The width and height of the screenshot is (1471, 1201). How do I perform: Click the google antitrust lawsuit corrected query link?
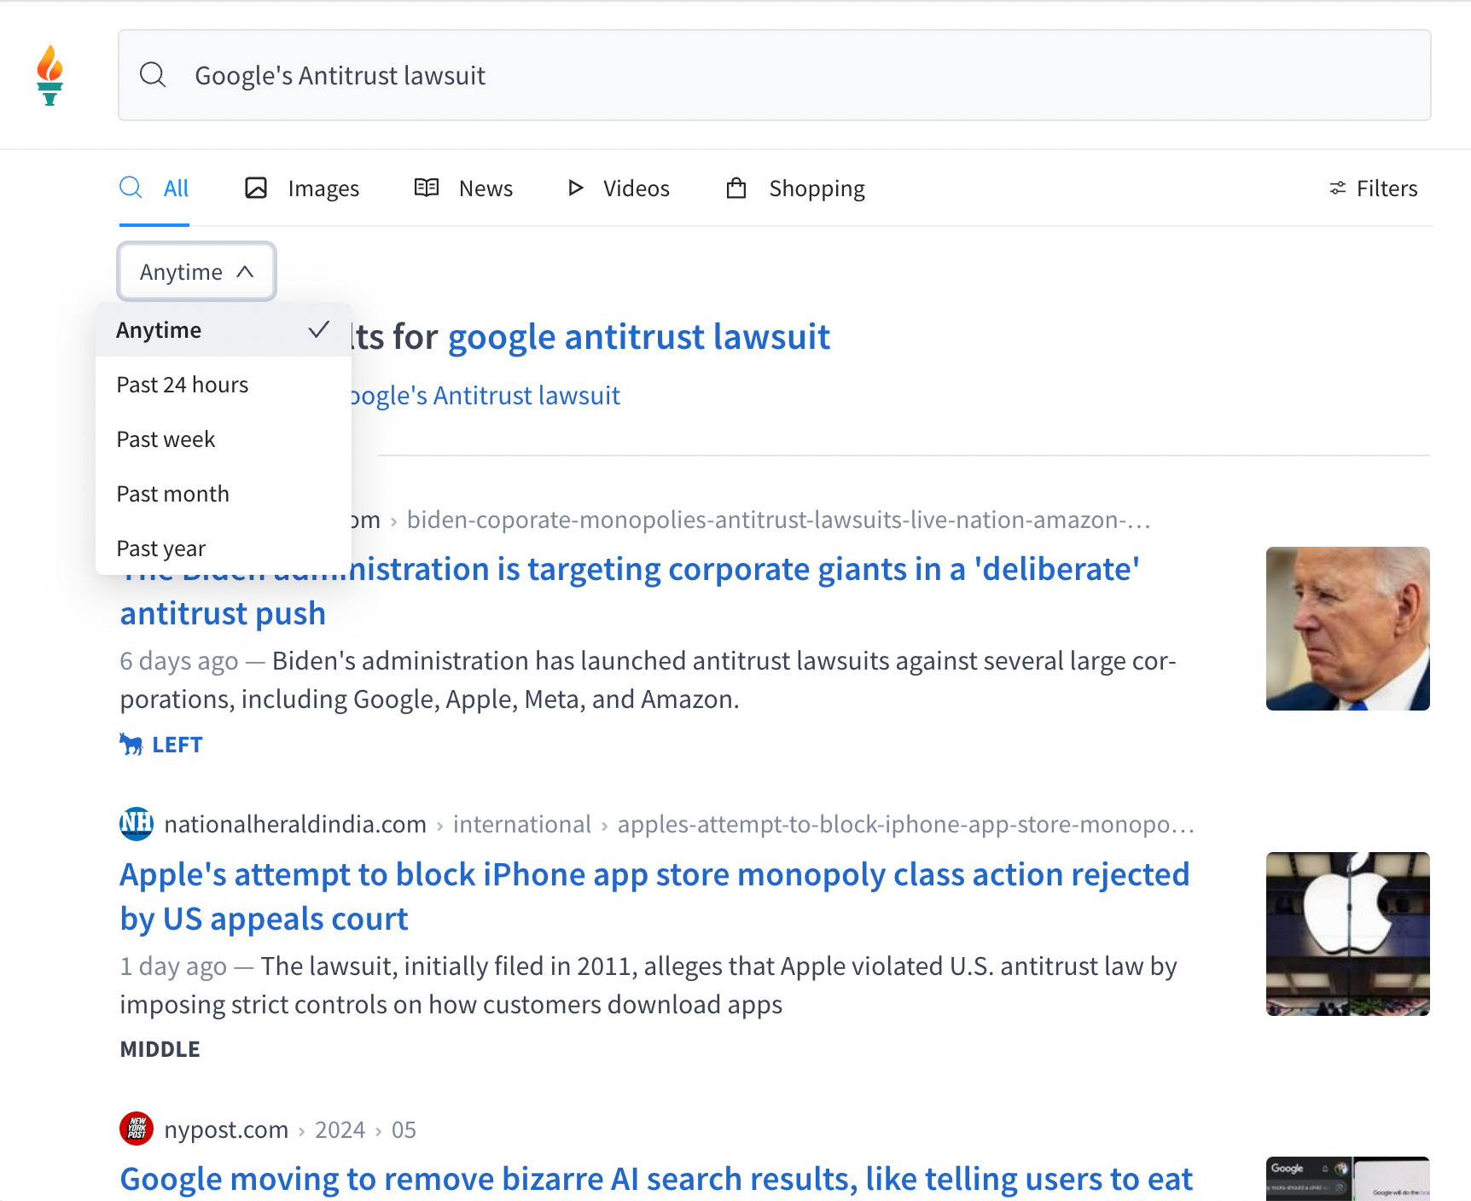pos(638,337)
